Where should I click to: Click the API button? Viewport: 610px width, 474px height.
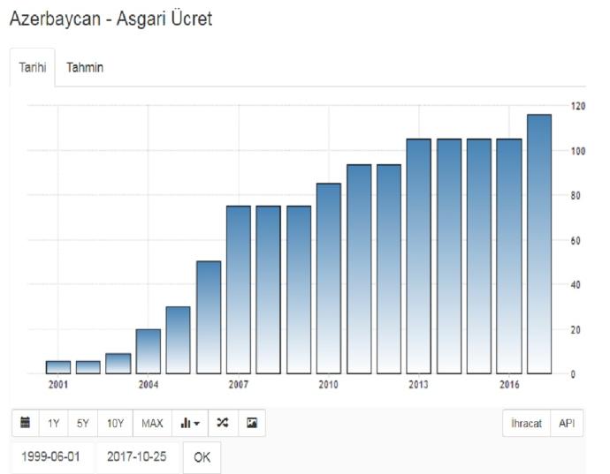click(x=567, y=423)
